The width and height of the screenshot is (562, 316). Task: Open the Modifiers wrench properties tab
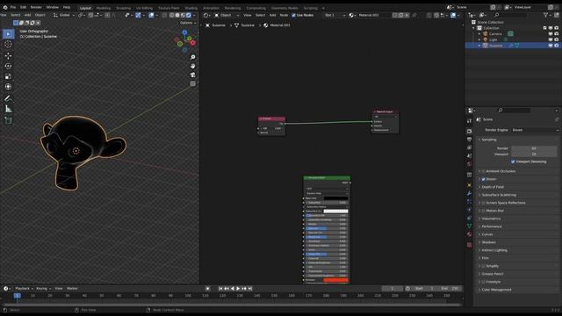pyautogui.click(x=469, y=193)
